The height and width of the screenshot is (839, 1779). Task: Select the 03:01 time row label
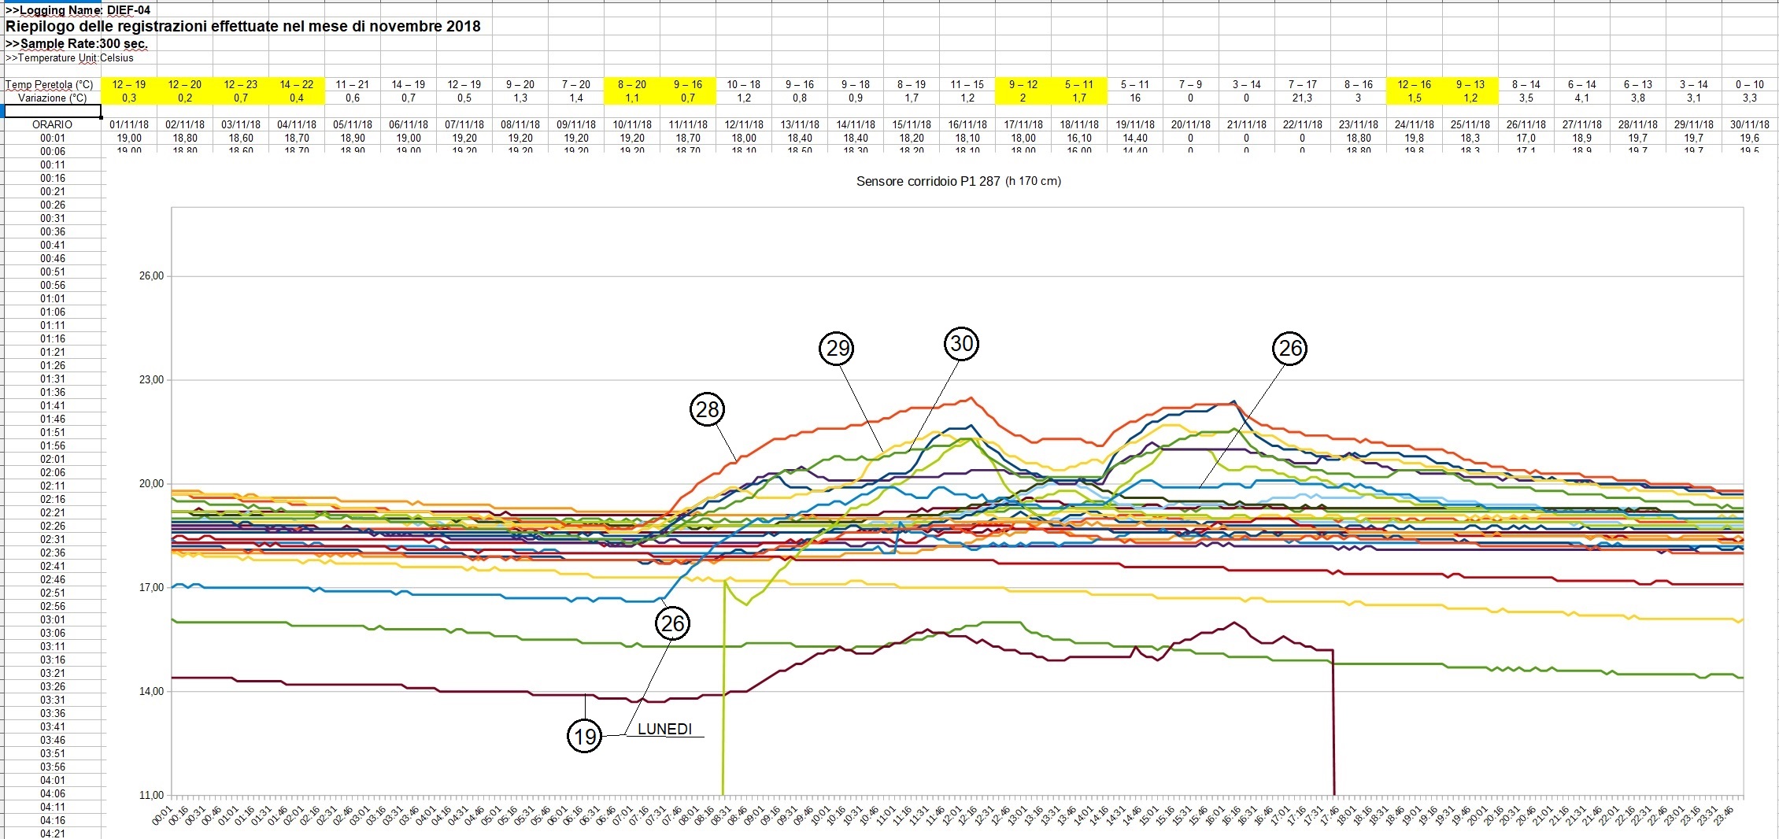pos(53,619)
